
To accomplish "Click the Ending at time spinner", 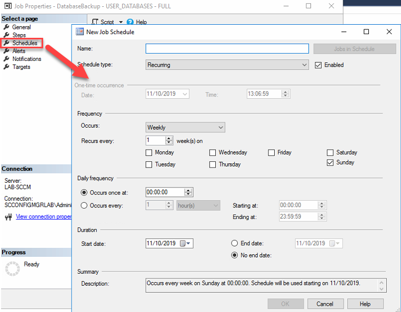I will 322,216.
